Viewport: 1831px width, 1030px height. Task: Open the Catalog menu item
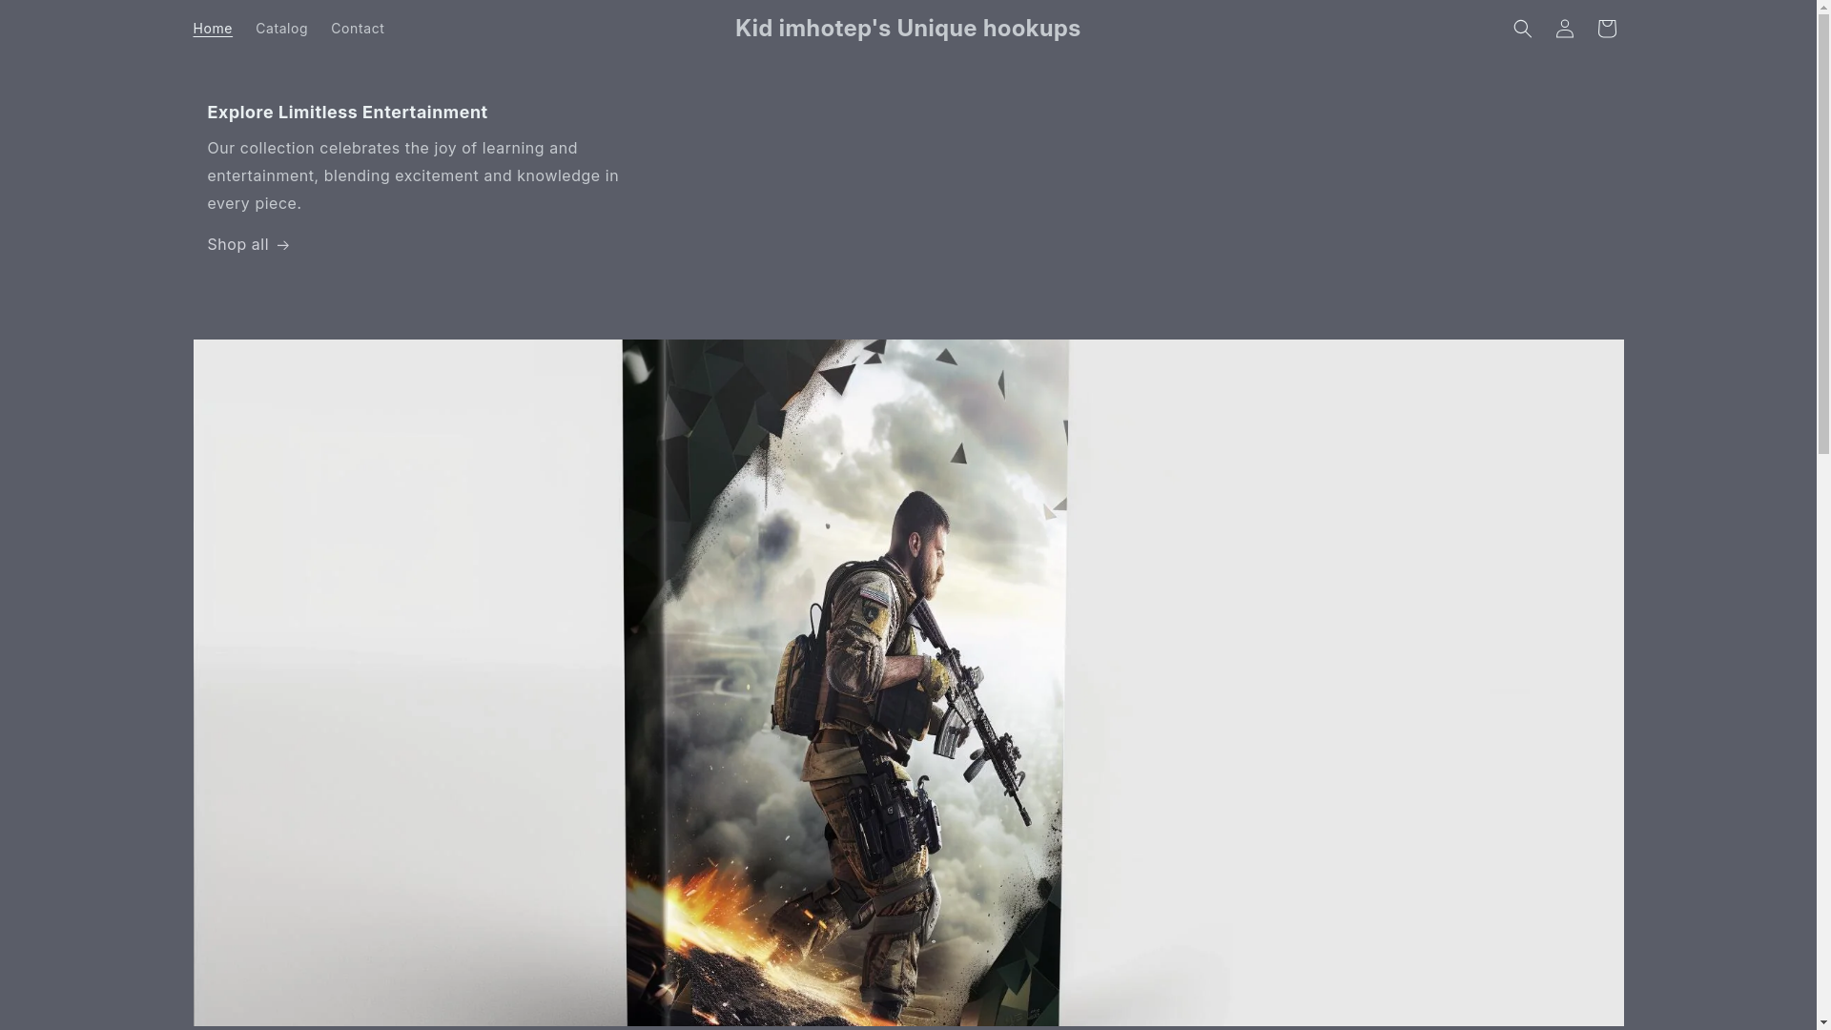(x=281, y=29)
